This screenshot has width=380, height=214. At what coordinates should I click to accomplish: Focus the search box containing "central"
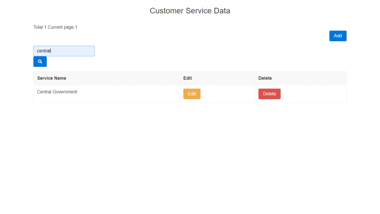tap(64, 51)
